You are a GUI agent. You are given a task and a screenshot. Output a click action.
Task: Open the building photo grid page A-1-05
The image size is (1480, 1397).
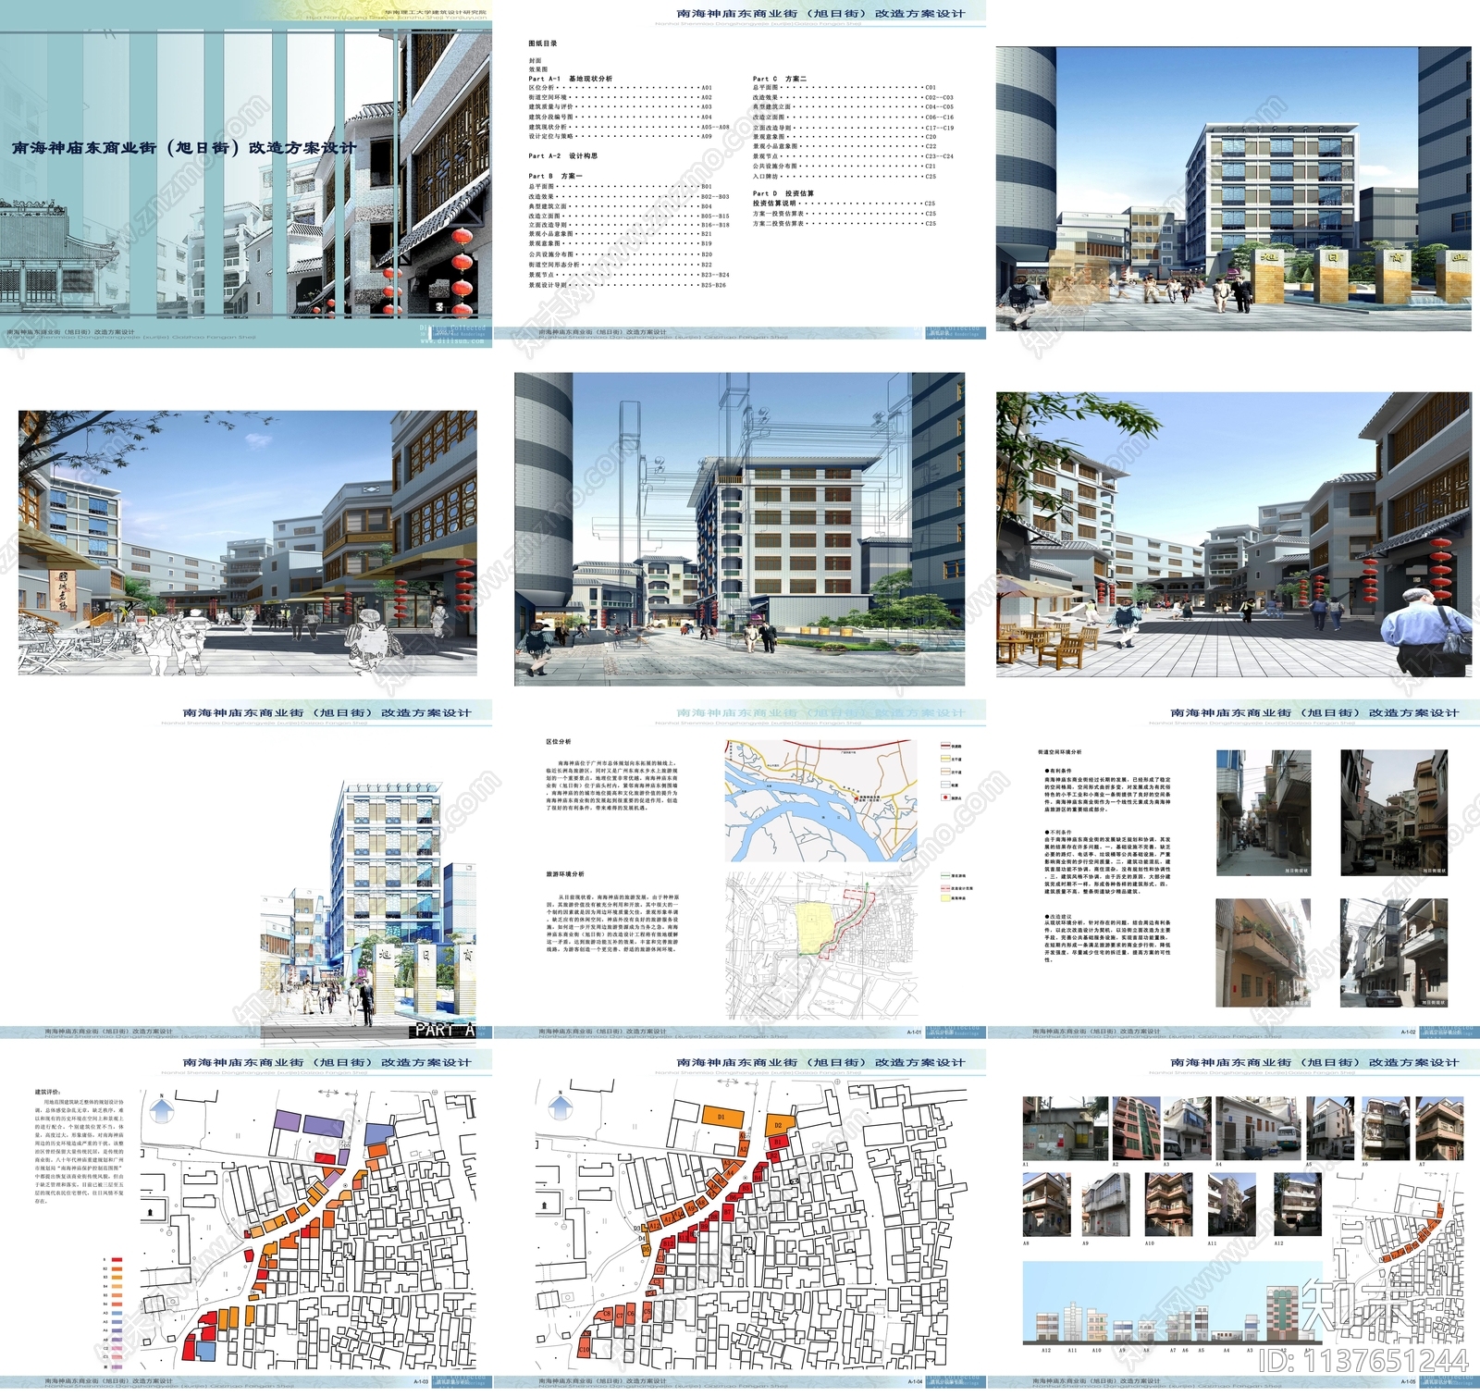[x=1234, y=1218]
